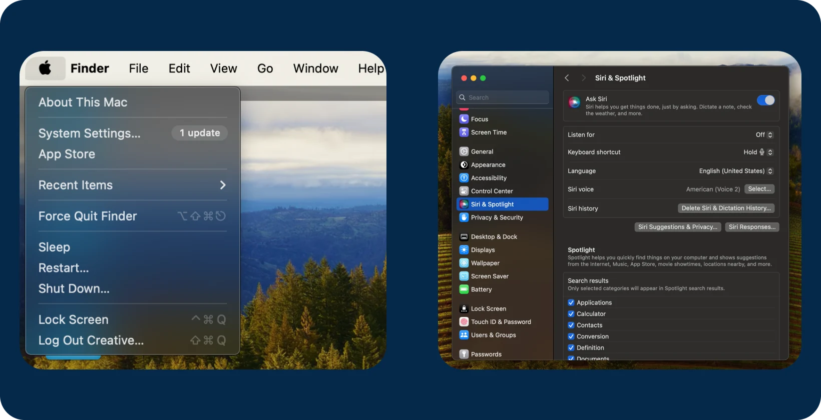
Task: Go back with the left chevron arrow
Action: tap(567, 78)
